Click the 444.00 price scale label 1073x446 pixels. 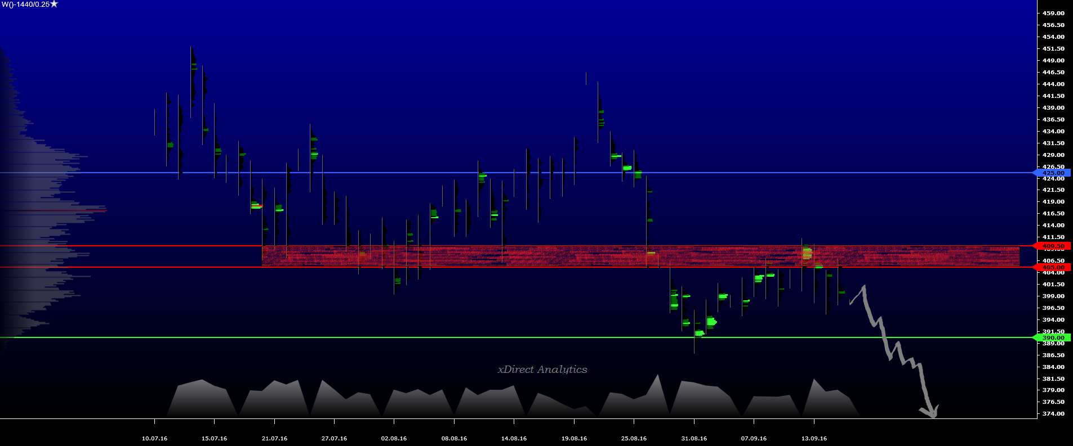tap(1053, 84)
